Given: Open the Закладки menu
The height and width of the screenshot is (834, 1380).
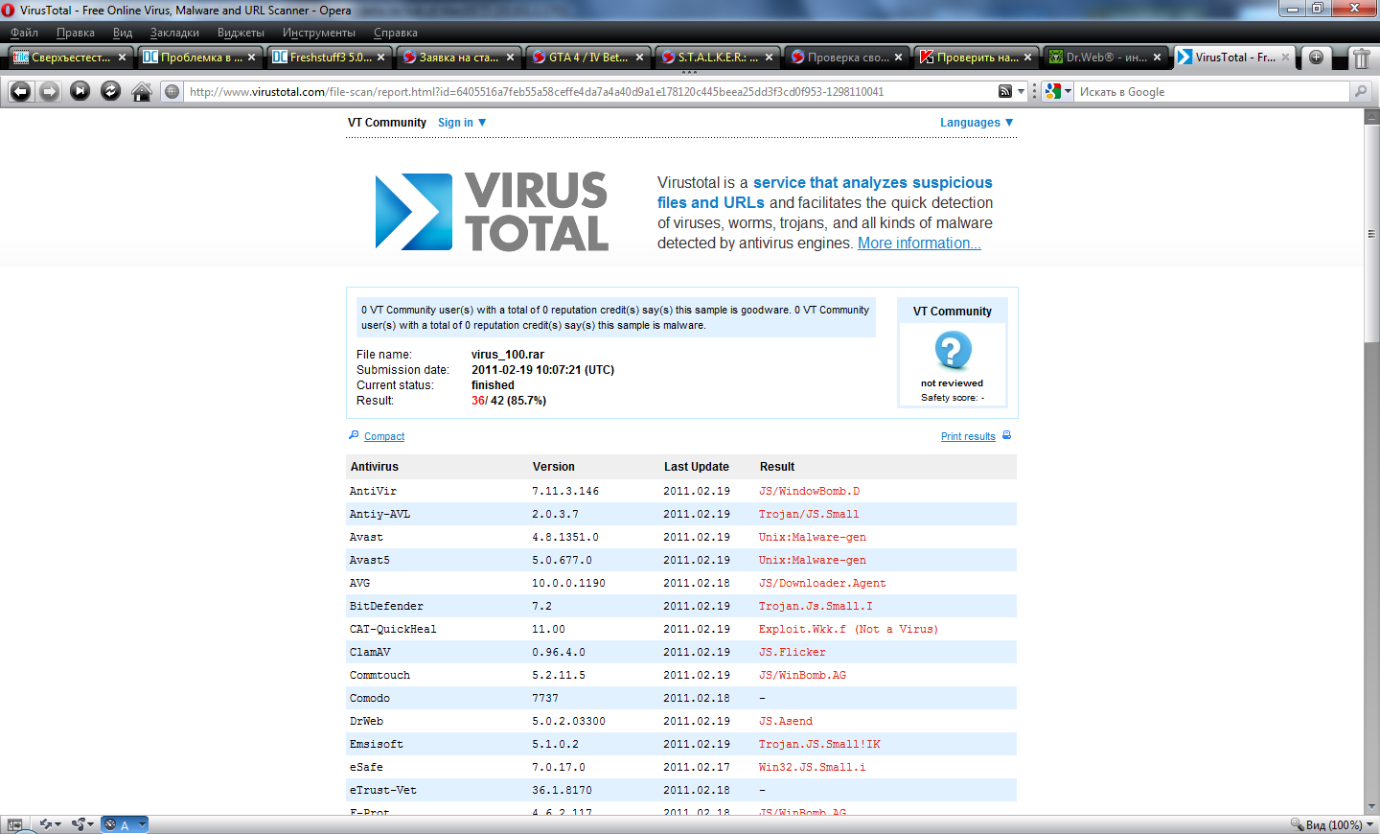Looking at the screenshot, I should [174, 33].
